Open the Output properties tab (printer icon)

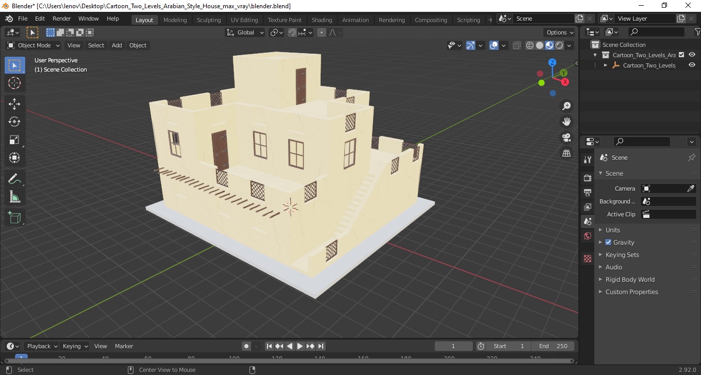coord(588,192)
